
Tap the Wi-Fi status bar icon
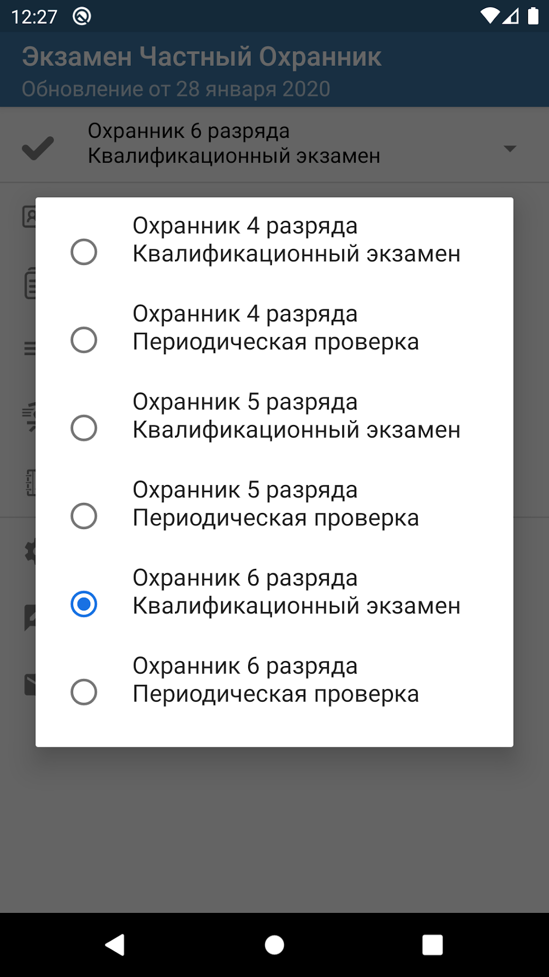click(x=489, y=16)
